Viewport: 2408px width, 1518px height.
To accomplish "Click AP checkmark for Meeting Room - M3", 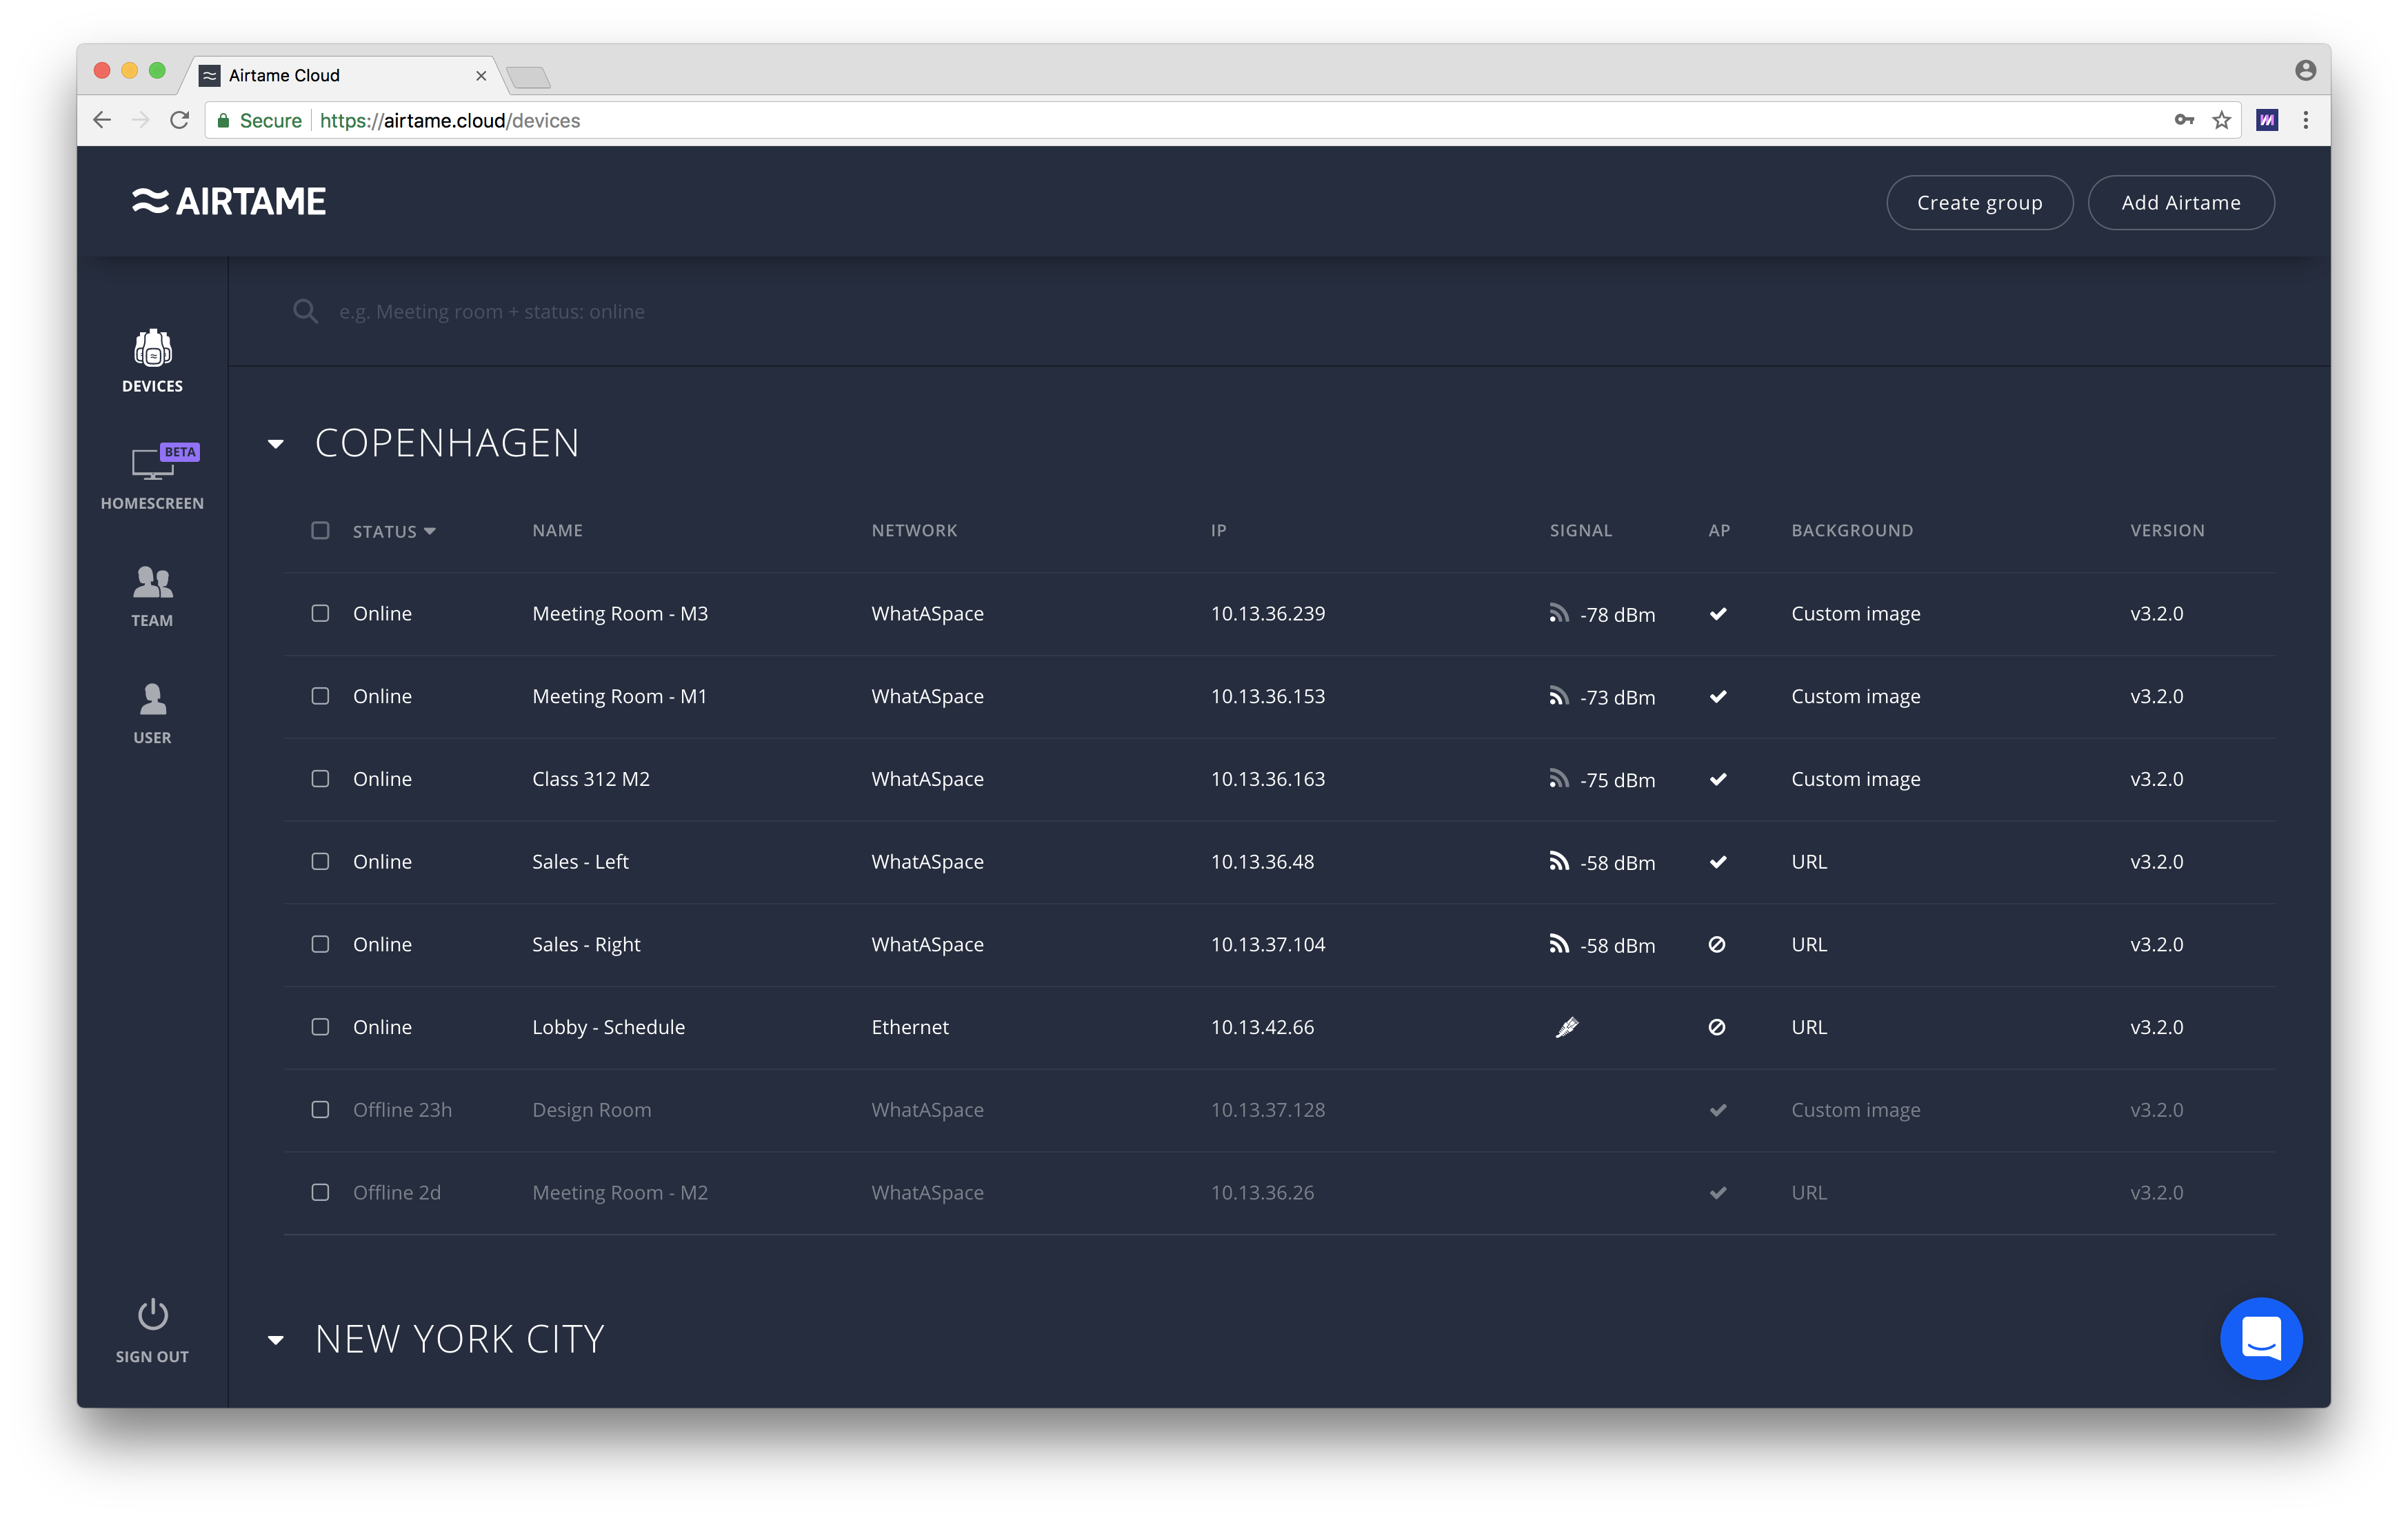I will (x=1717, y=614).
